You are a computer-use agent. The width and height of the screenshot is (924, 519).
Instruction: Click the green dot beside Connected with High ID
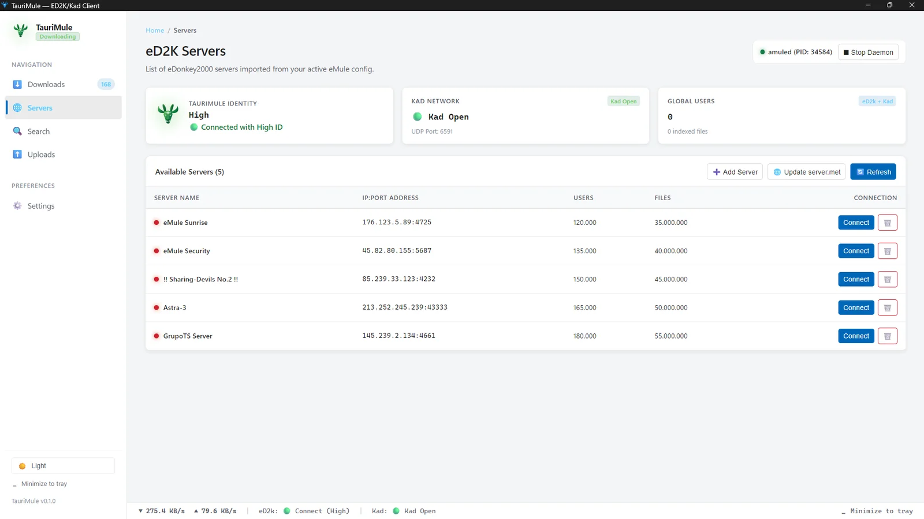click(x=194, y=127)
